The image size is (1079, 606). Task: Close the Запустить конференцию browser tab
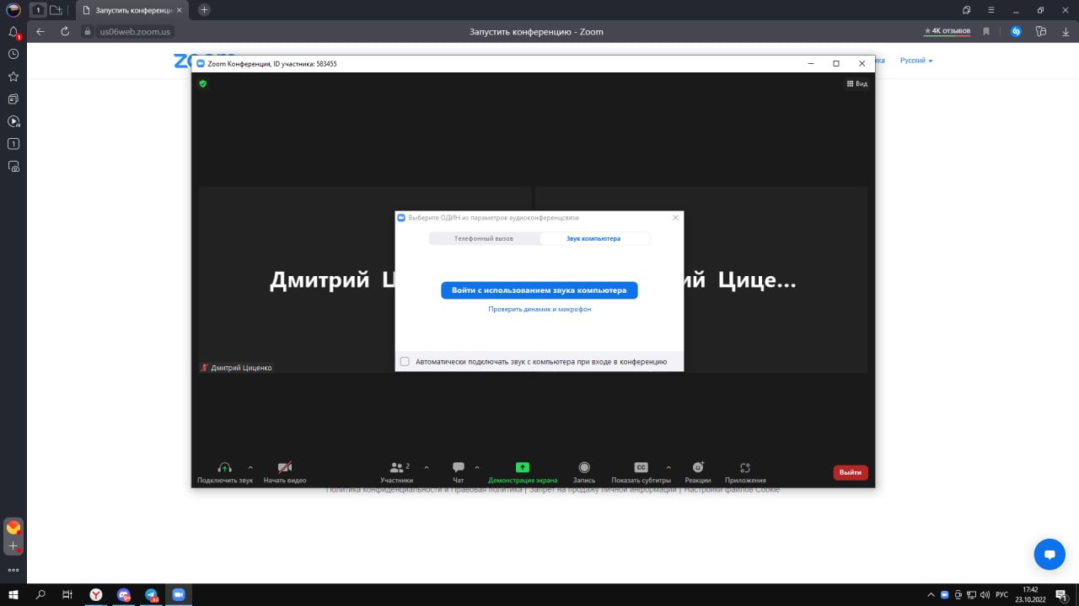179,10
